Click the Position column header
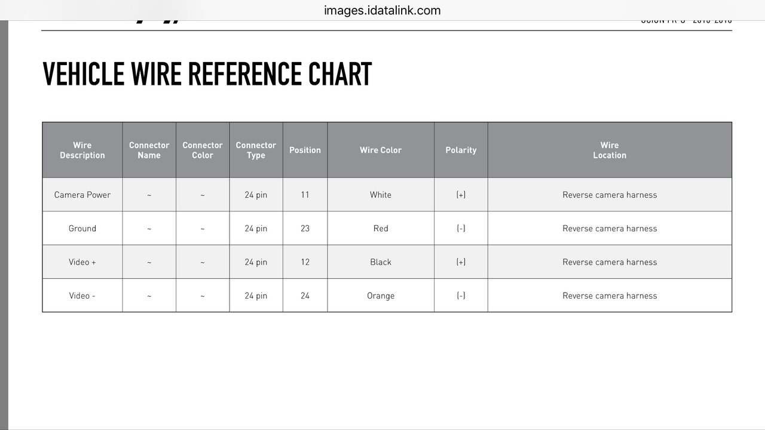 [305, 150]
